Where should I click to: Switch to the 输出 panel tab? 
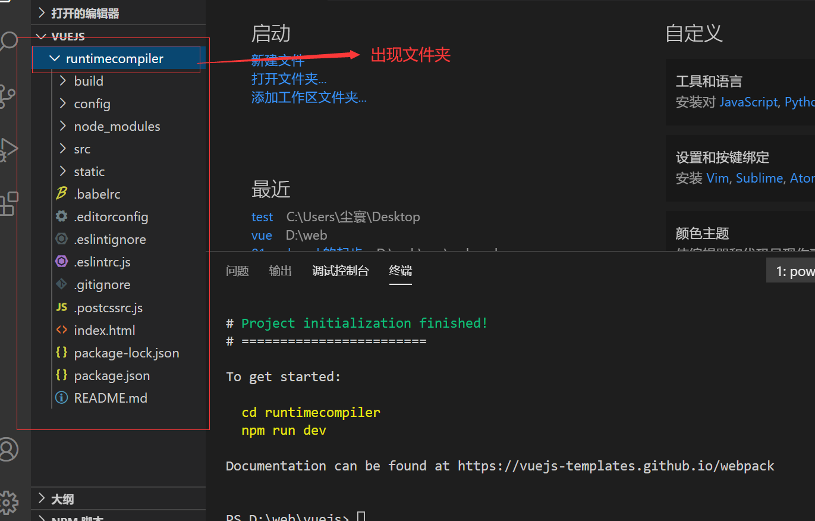281,271
